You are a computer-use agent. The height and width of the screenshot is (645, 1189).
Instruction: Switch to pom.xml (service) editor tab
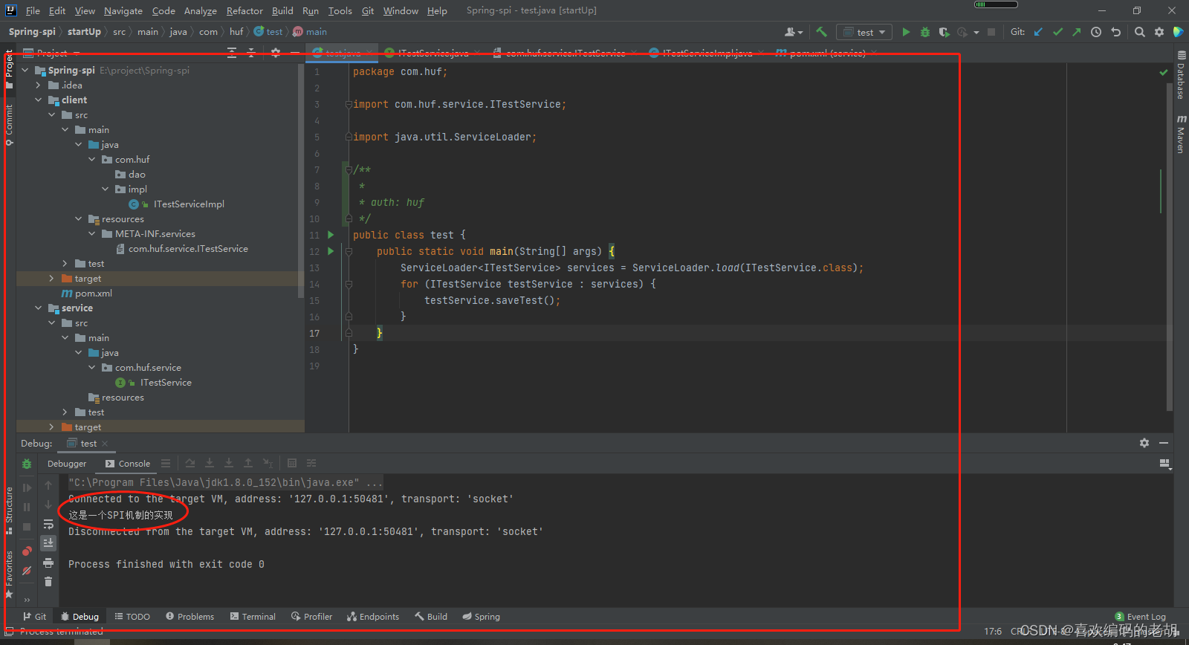pos(826,53)
